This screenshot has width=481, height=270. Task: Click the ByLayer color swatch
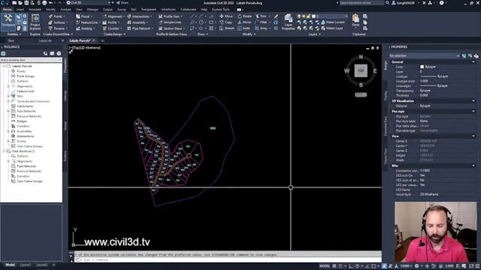[x=422, y=67]
